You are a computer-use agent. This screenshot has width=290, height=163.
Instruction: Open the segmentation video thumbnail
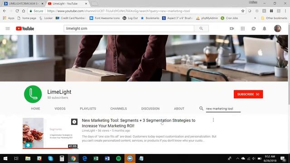(x=50, y=133)
